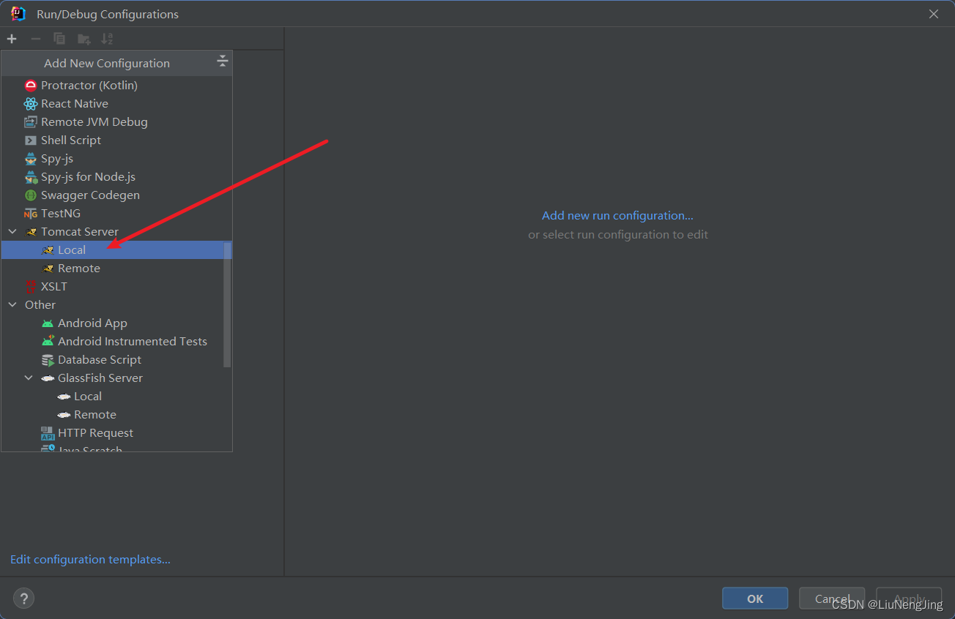Screen dimensions: 955x619
Task: Click the Copy Configuration icon
Action: (59, 39)
